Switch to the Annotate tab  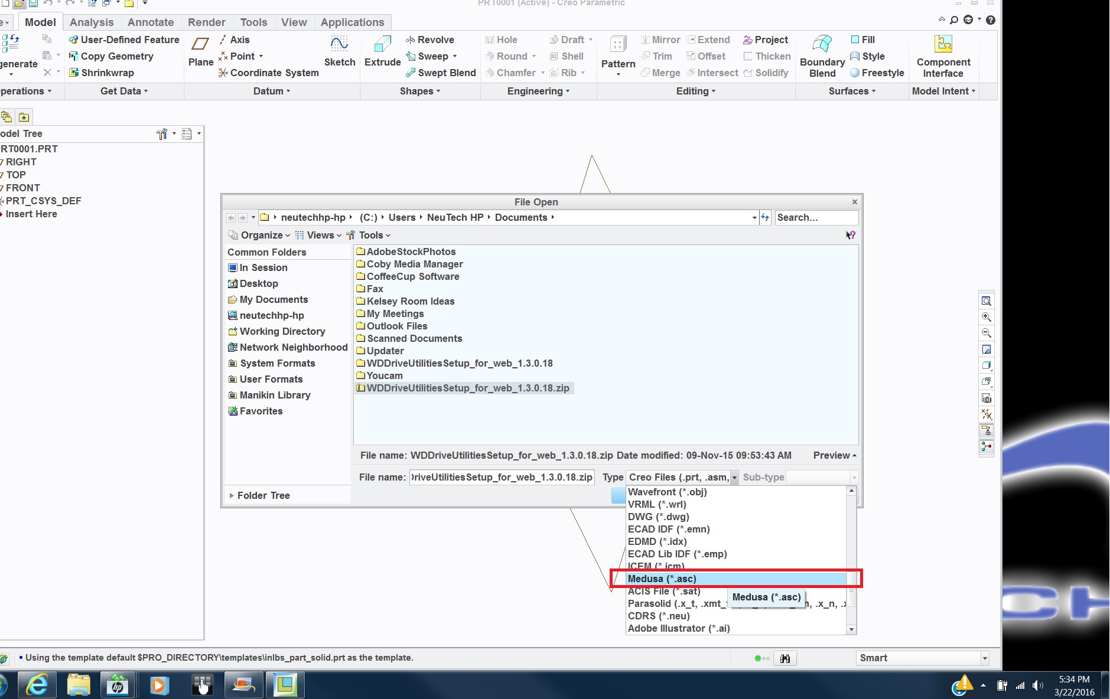[151, 22]
